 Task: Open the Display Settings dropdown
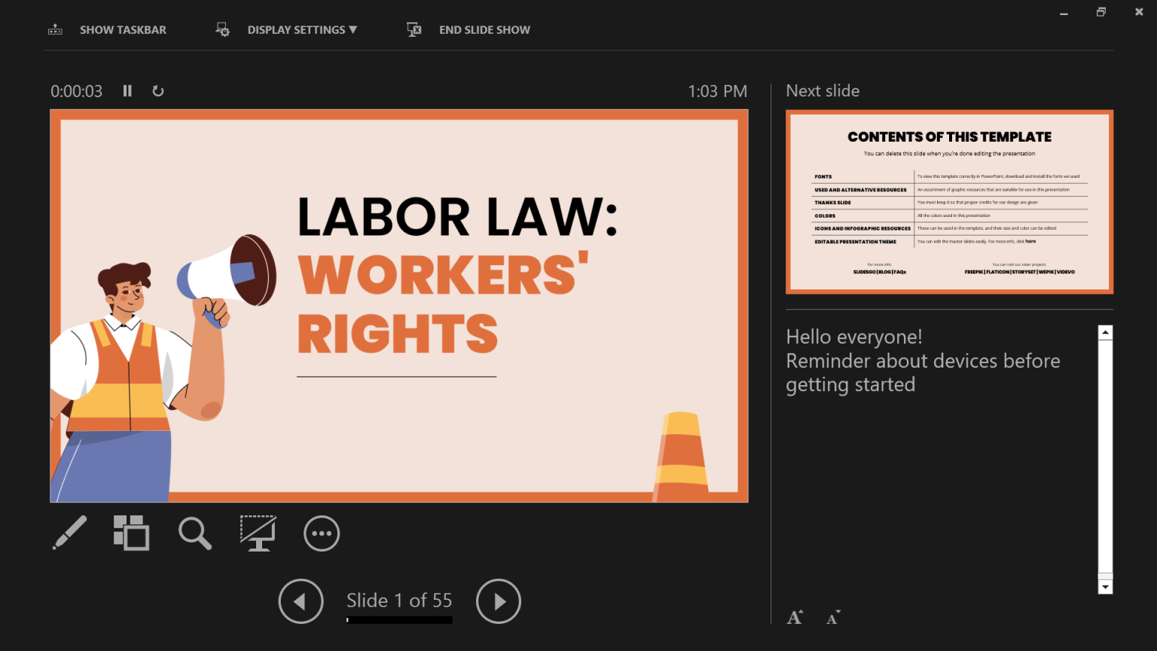301,29
